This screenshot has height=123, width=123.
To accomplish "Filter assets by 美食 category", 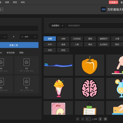I will pyautogui.click(x=63, y=44).
